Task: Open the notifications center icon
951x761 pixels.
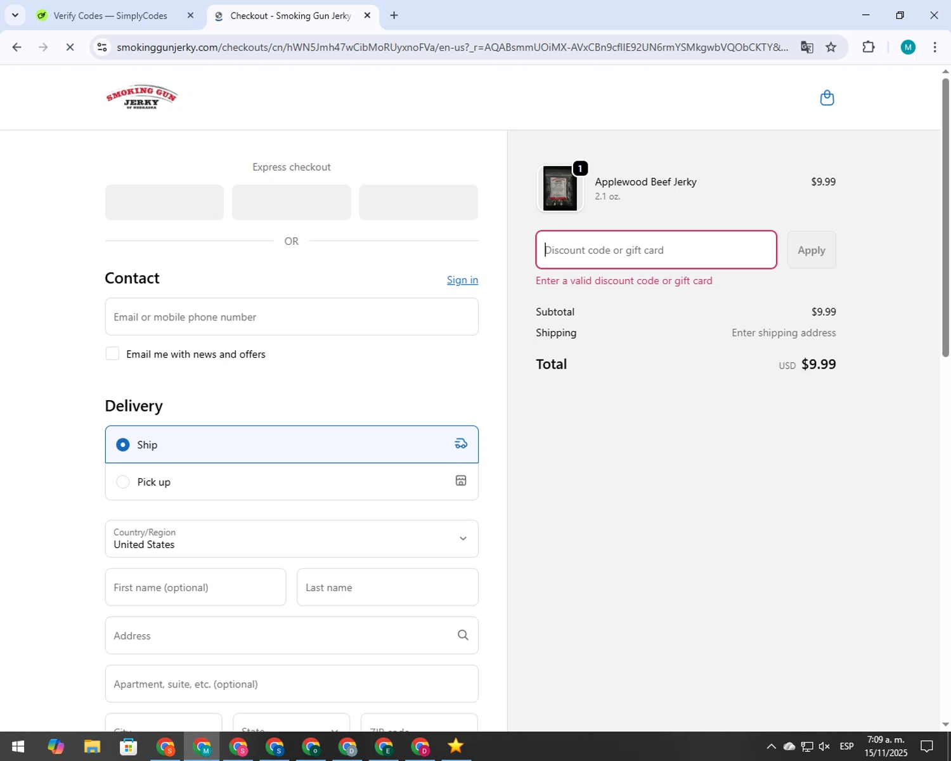Action: pyautogui.click(x=927, y=746)
